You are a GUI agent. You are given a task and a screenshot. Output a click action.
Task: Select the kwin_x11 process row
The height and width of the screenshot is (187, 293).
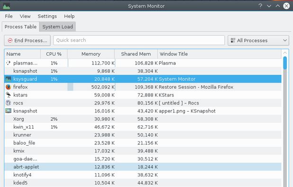[143, 127]
